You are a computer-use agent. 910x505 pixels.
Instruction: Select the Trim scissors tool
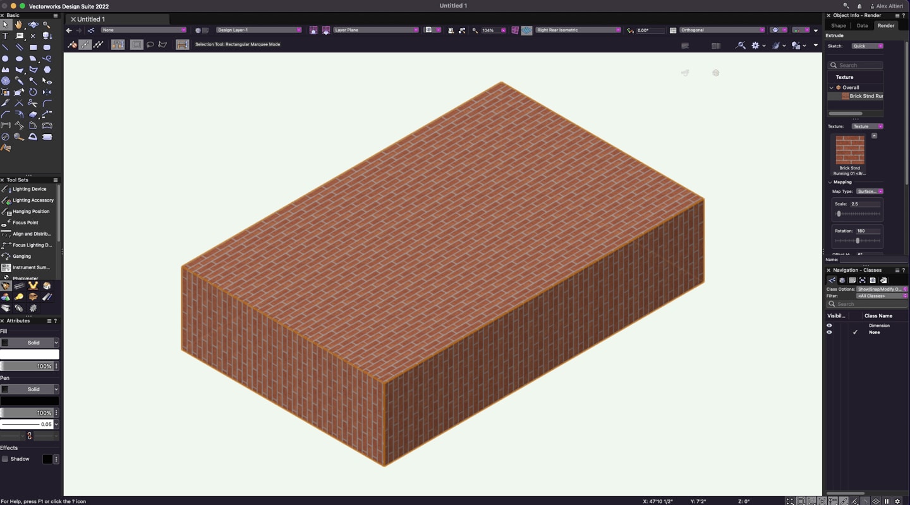33,104
